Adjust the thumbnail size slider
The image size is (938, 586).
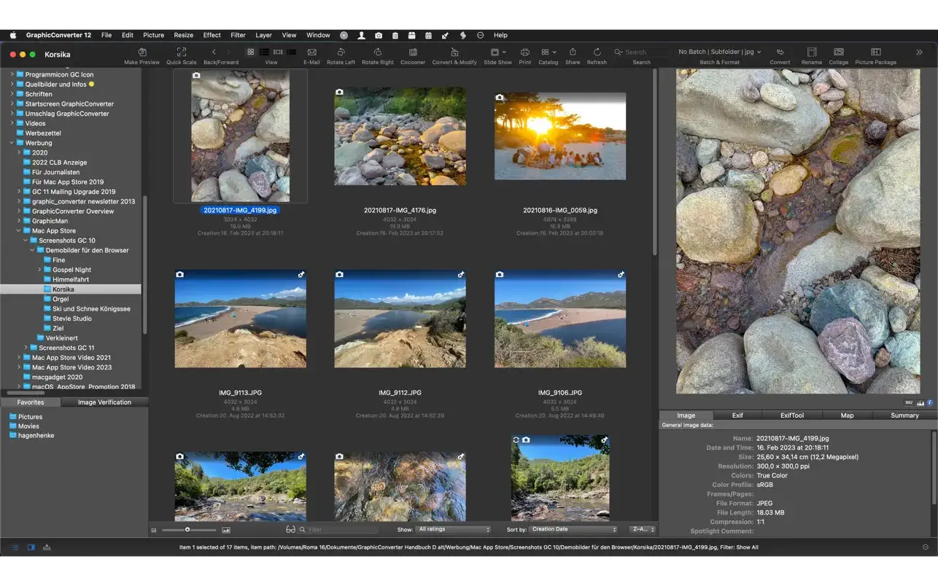(188, 530)
